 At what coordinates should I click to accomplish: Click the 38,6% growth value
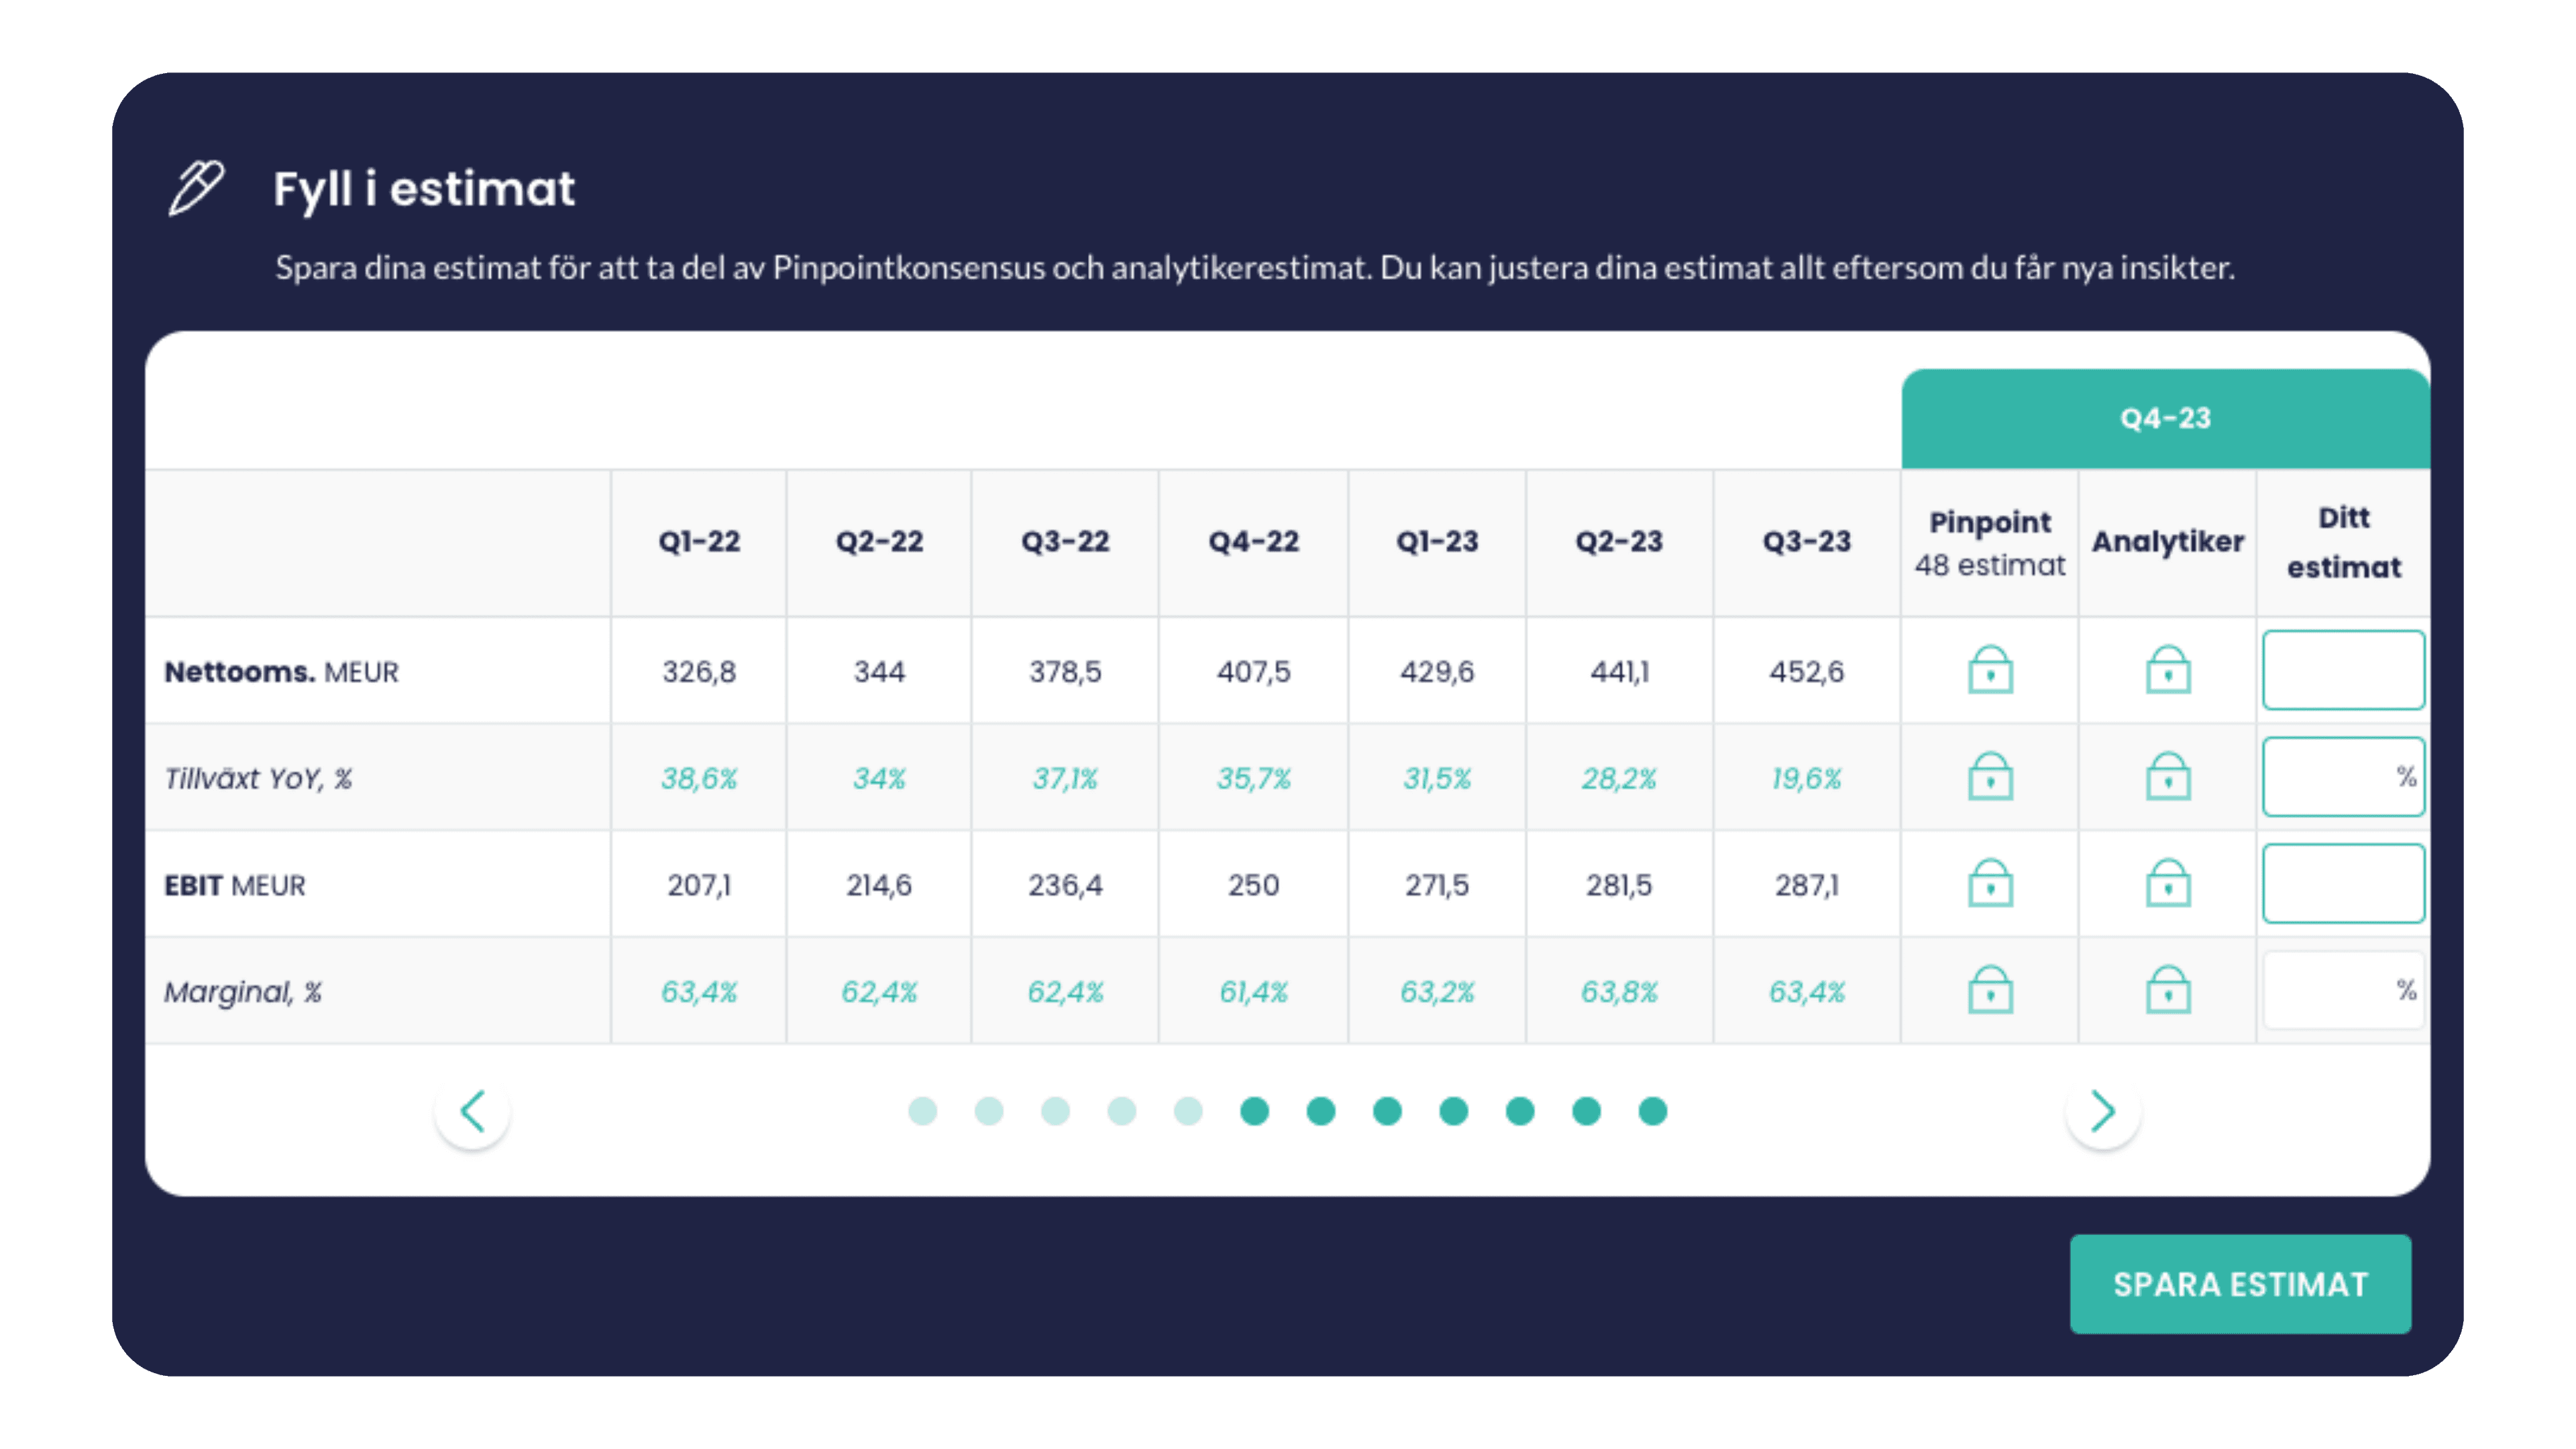tap(699, 779)
